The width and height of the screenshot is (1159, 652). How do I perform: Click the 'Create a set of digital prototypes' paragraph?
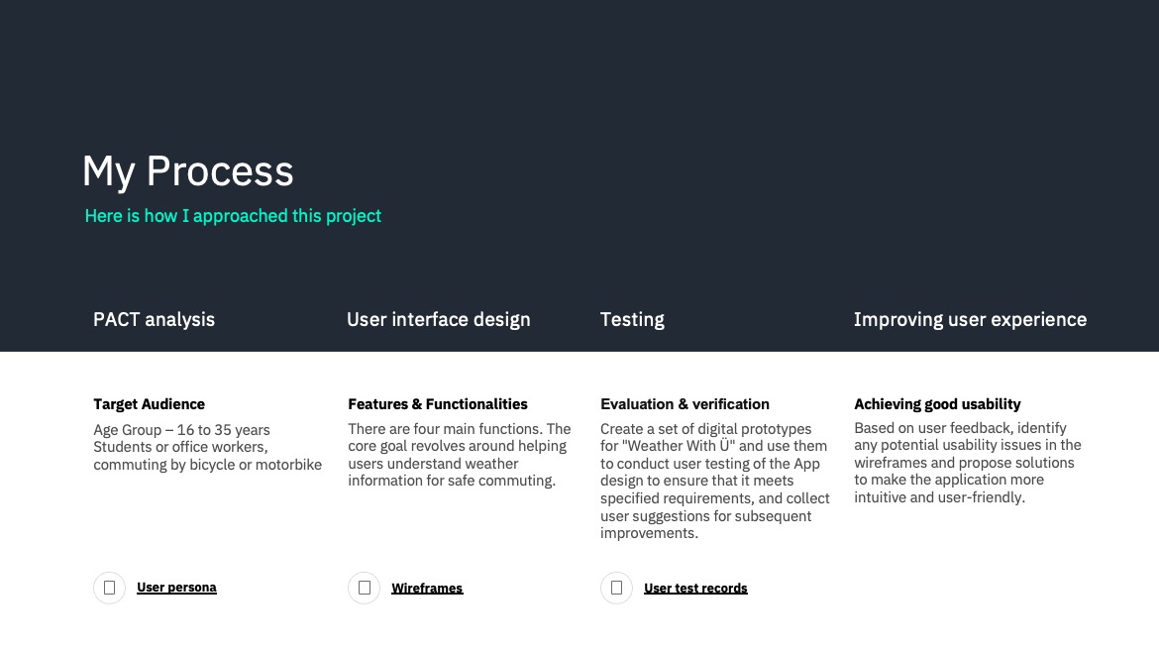[715, 482]
